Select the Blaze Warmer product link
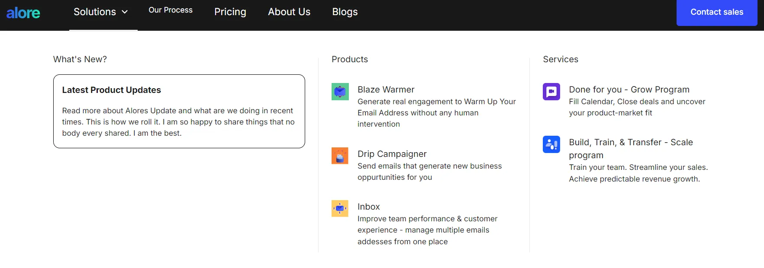The width and height of the screenshot is (764, 268). pos(386,89)
